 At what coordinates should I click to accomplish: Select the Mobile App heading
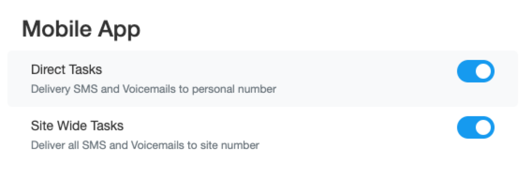[x=81, y=30]
